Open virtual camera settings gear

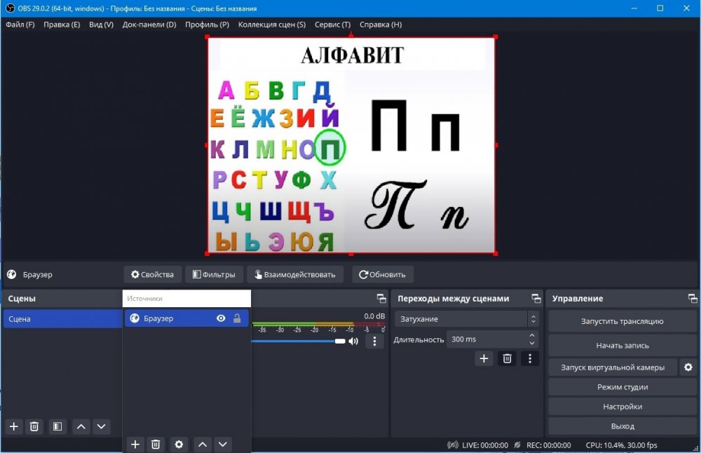688,367
